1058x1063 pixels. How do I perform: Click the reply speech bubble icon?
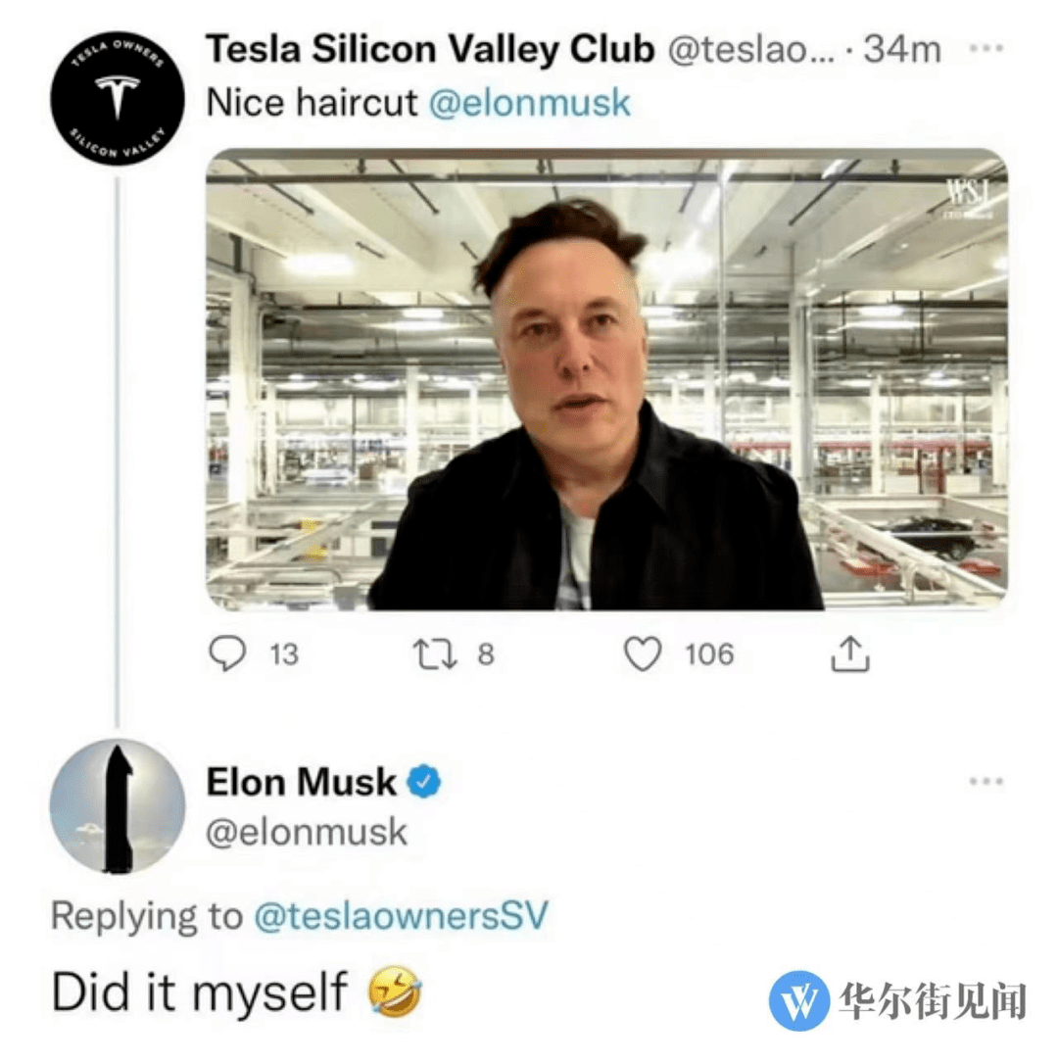(x=227, y=653)
